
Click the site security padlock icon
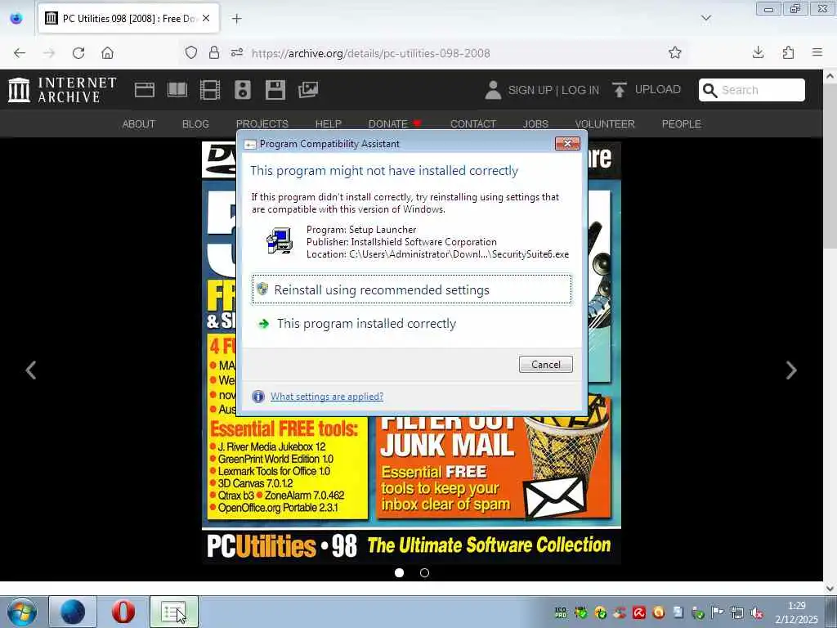214,52
